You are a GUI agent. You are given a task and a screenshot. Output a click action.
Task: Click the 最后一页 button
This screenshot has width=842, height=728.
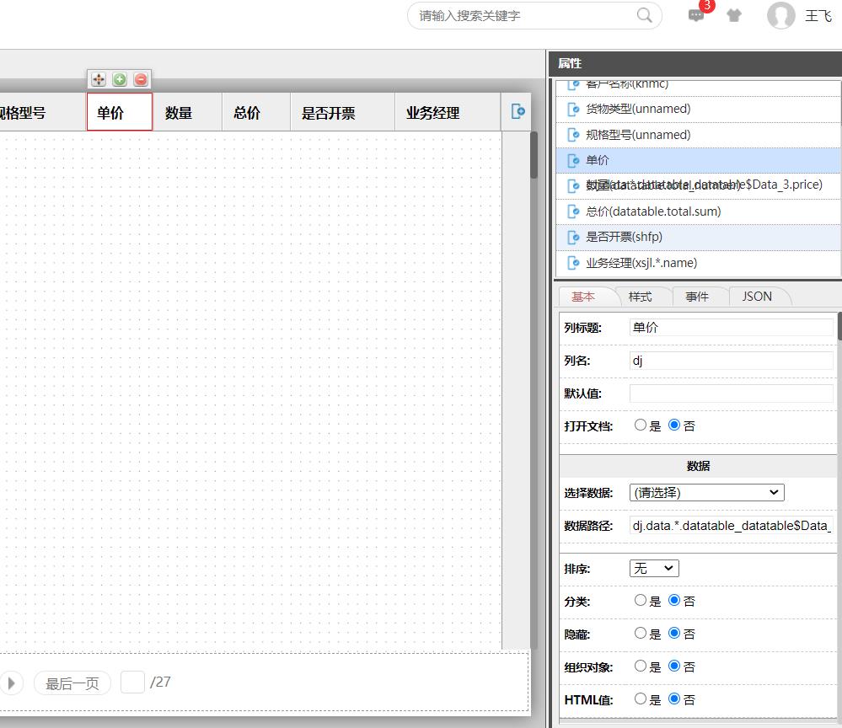72,683
